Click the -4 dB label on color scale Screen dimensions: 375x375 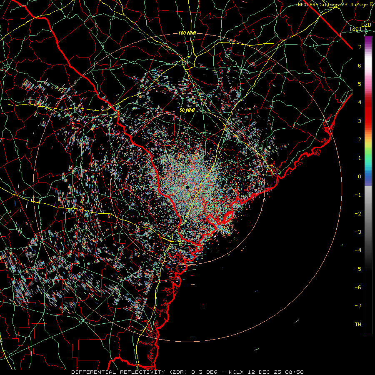pyautogui.click(x=358, y=250)
